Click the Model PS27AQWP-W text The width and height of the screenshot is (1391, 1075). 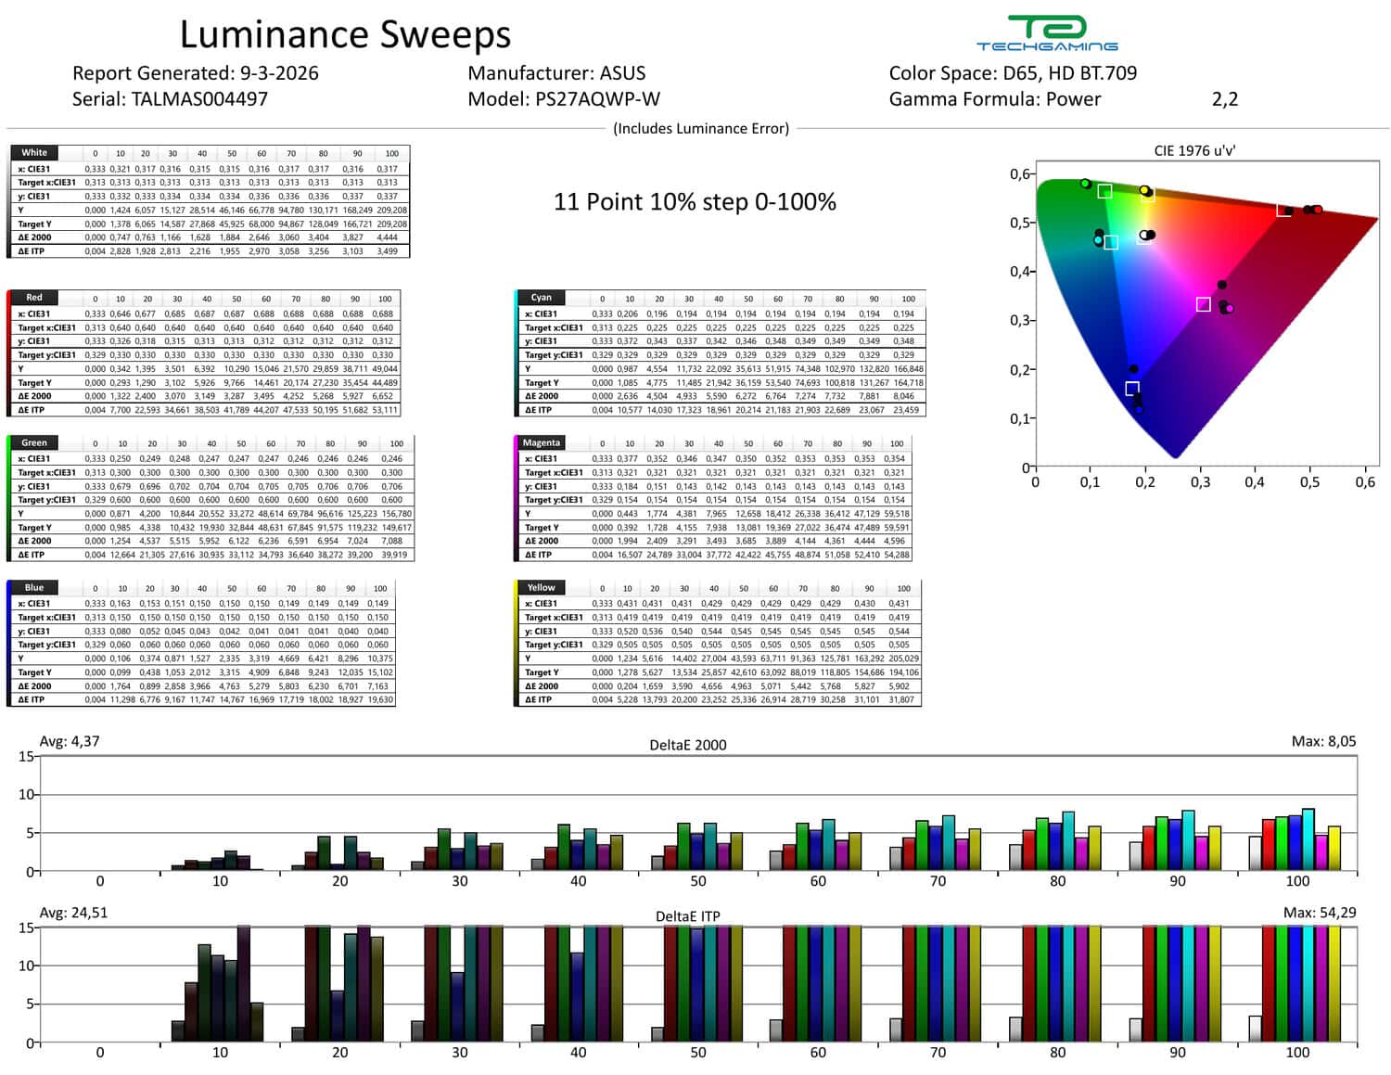pyautogui.click(x=564, y=99)
